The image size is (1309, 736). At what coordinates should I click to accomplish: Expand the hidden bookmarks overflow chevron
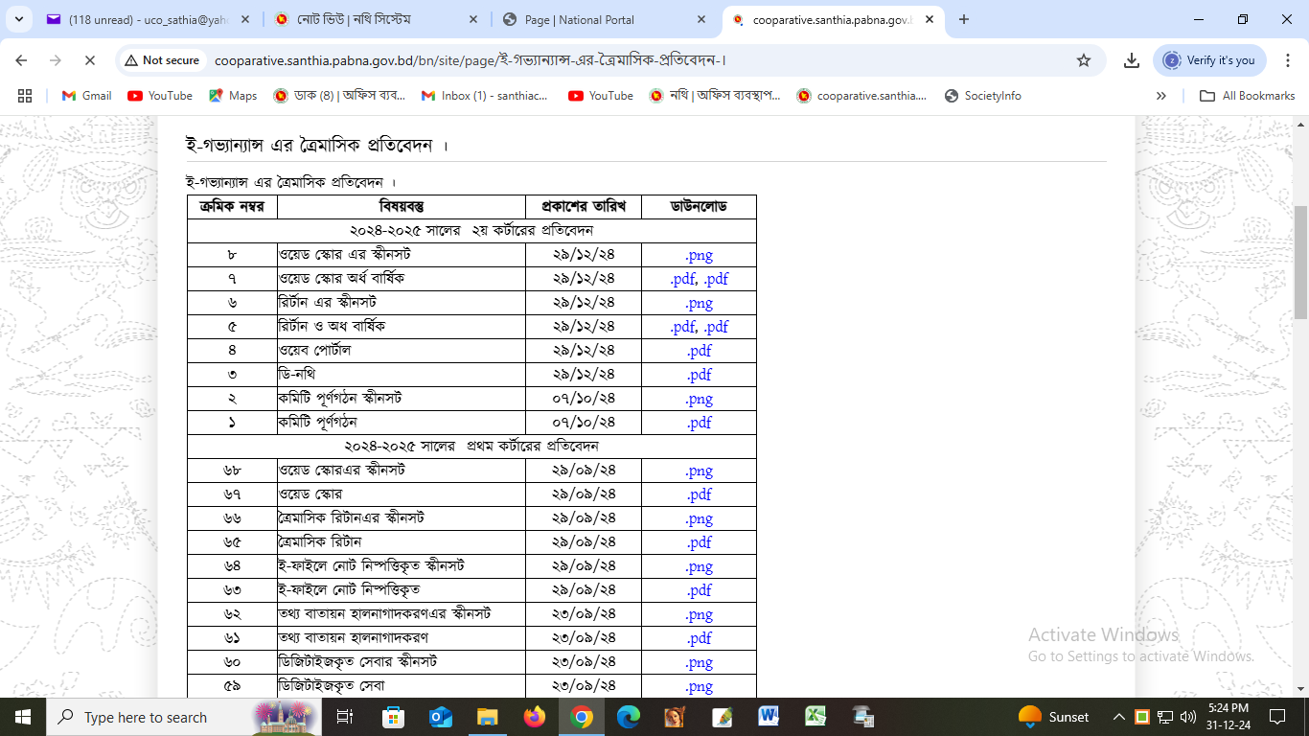(1161, 96)
